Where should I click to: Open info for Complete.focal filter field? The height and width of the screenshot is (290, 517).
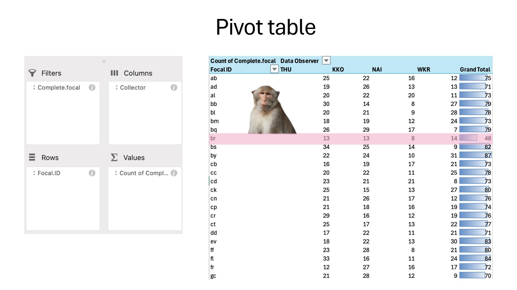[92, 87]
